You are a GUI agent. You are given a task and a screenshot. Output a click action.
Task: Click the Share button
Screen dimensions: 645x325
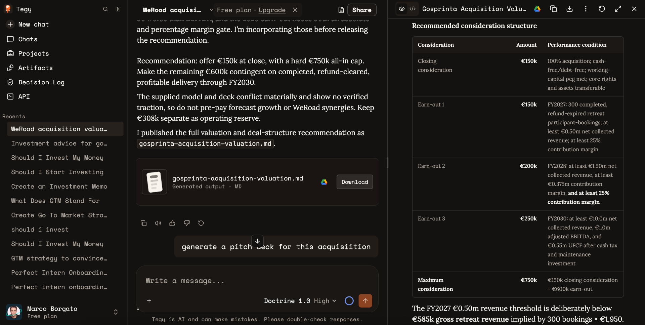pos(362,10)
